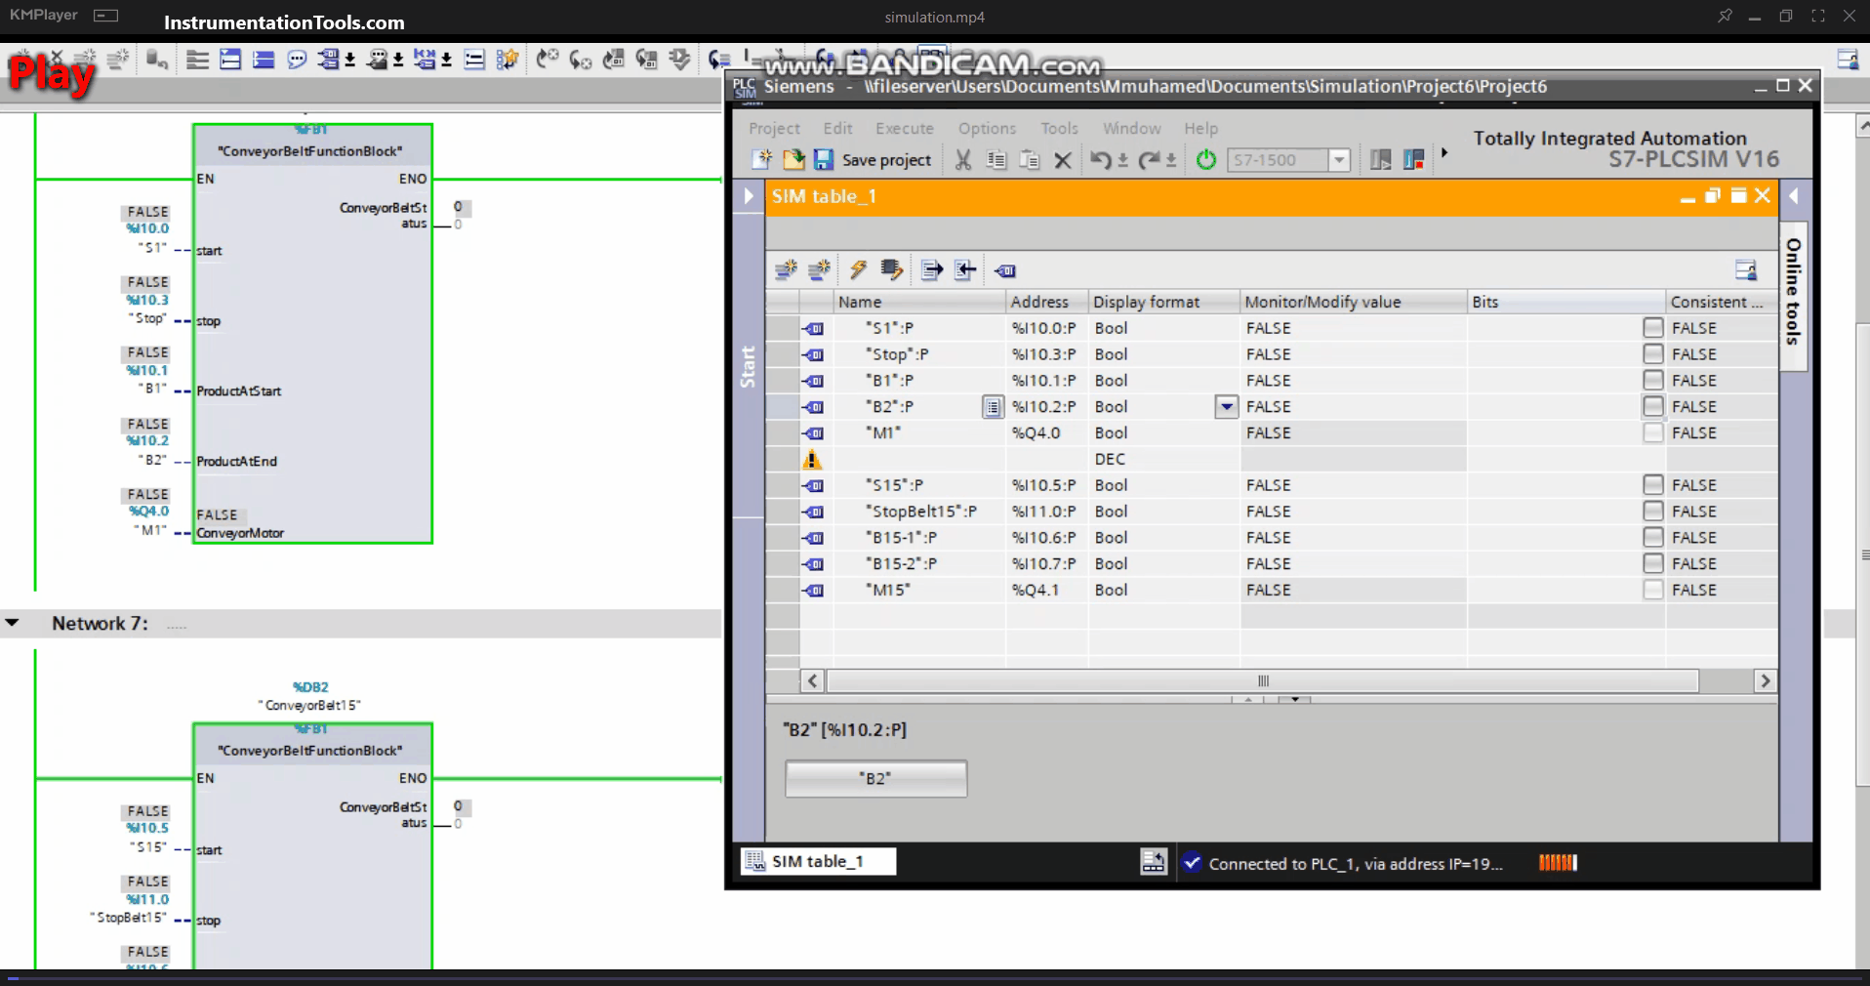The height and width of the screenshot is (986, 1870).
Task: Click the orange activity indicator in status bar
Action: [1558, 862]
